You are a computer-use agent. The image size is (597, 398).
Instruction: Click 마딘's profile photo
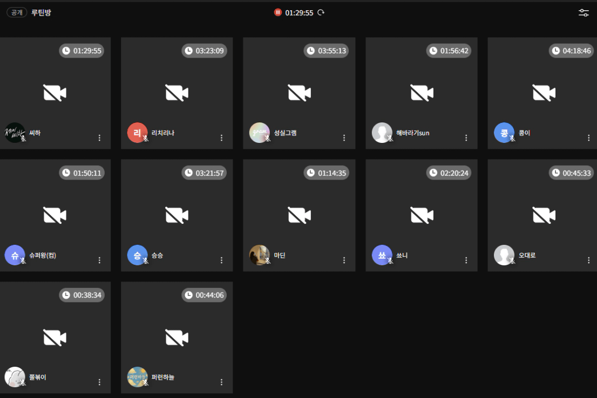click(259, 255)
